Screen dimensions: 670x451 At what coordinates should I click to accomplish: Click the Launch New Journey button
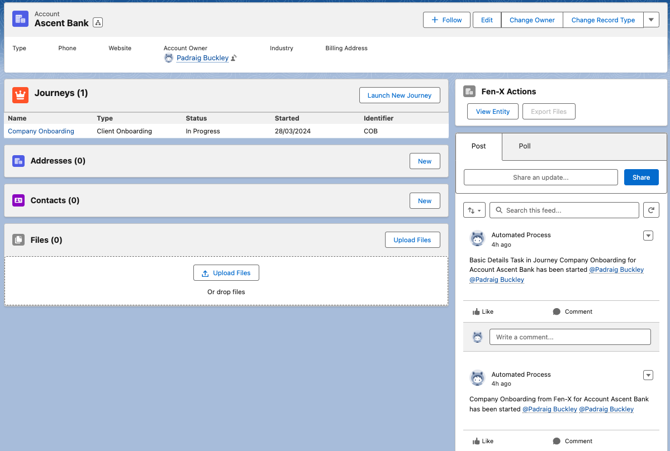(399, 95)
